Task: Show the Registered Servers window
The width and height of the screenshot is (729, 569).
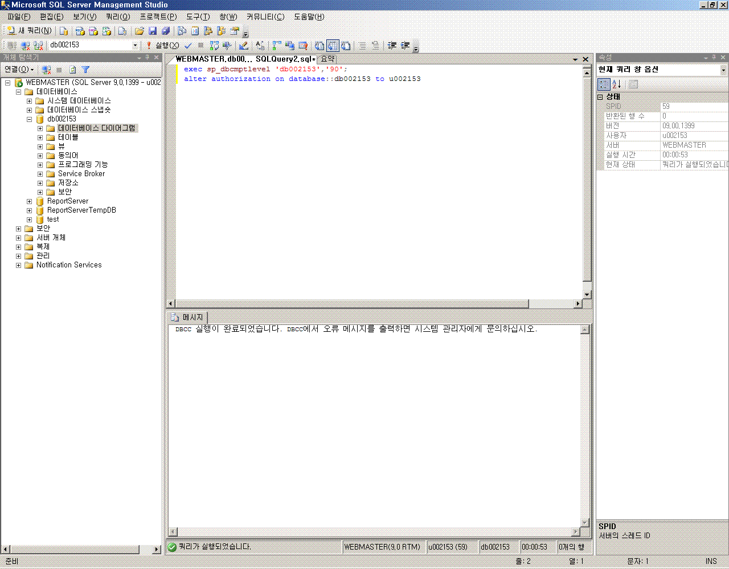Action: point(182,31)
